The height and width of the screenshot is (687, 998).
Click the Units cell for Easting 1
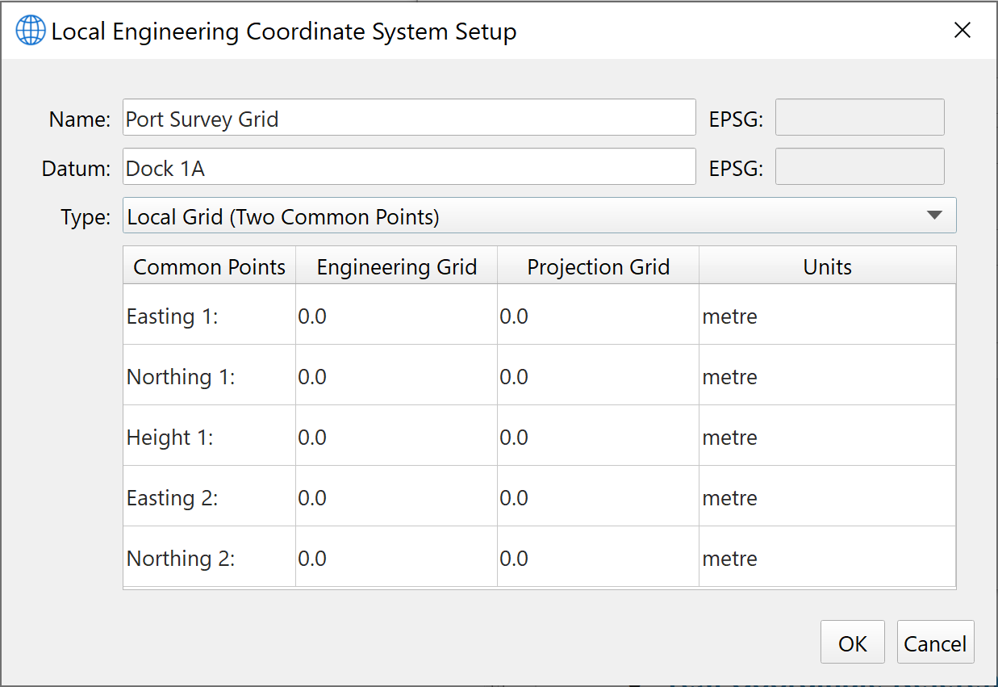[827, 316]
